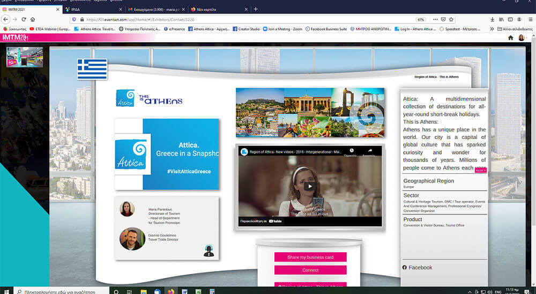Open the Firefox downloads arrow icon
The width and height of the screenshot is (536, 294).
click(492, 19)
